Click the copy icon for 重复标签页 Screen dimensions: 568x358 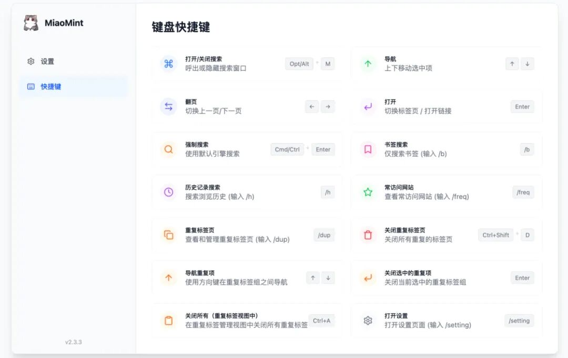pyautogui.click(x=168, y=235)
